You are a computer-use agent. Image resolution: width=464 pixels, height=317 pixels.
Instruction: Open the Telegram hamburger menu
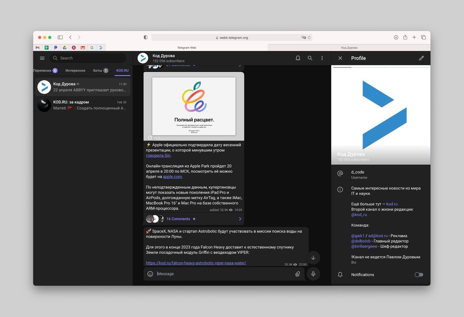pyautogui.click(x=42, y=58)
